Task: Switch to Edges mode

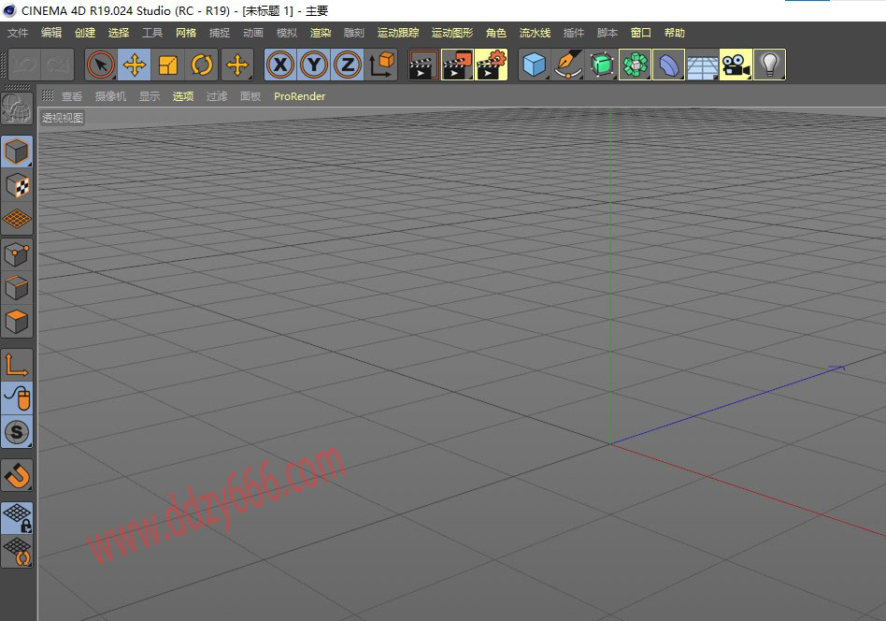Action: tap(17, 288)
